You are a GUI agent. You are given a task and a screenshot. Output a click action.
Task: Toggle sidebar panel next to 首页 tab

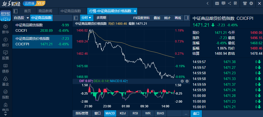(x=15, y=11)
